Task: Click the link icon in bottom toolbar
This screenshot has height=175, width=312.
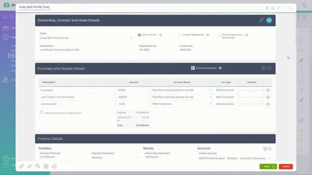Action: click(x=29, y=166)
